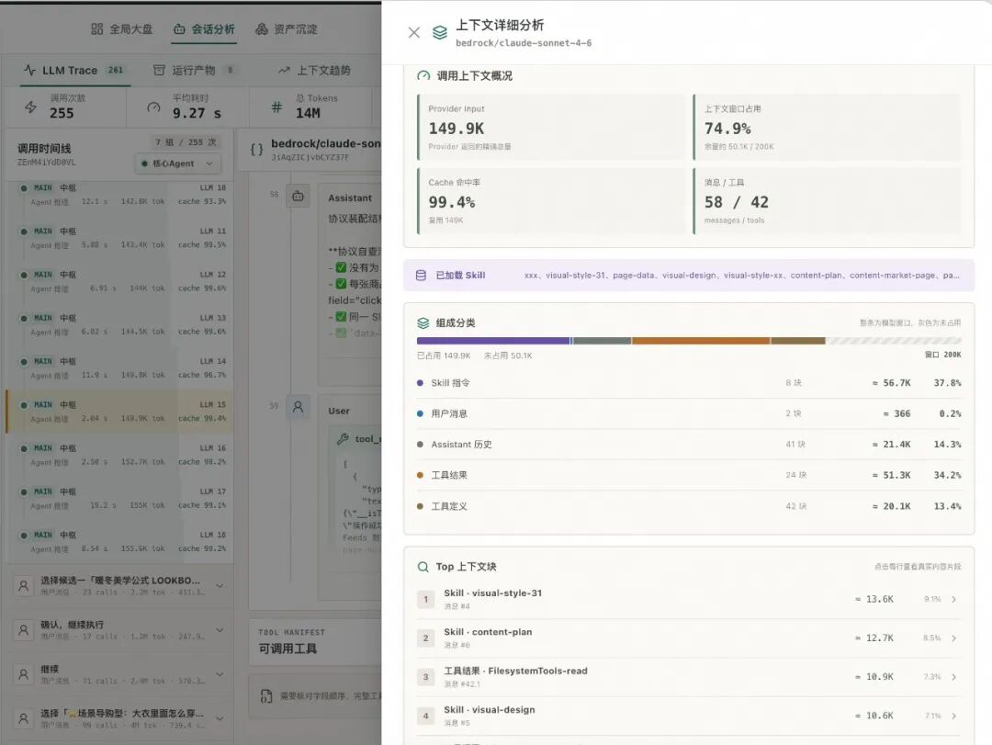Click the magnifier icon beside Top 上下文块

tap(423, 567)
